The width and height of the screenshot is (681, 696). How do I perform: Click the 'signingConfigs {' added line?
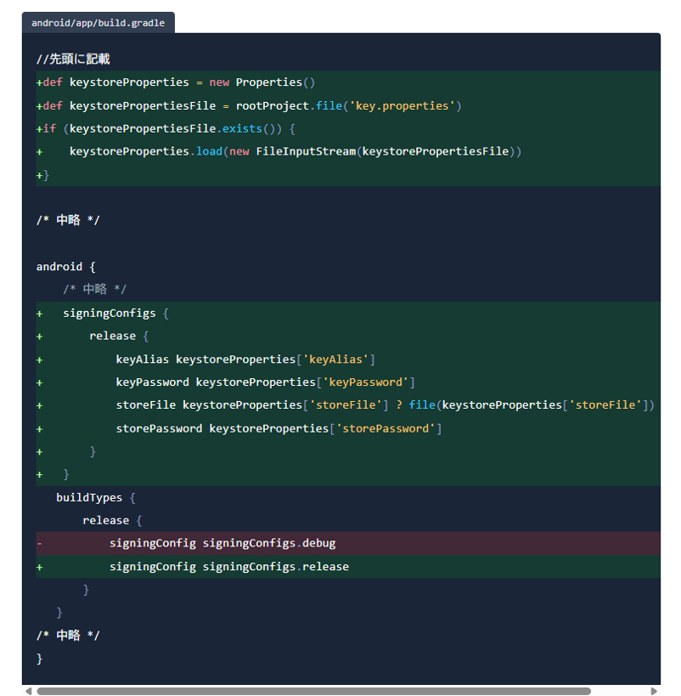click(348, 314)
